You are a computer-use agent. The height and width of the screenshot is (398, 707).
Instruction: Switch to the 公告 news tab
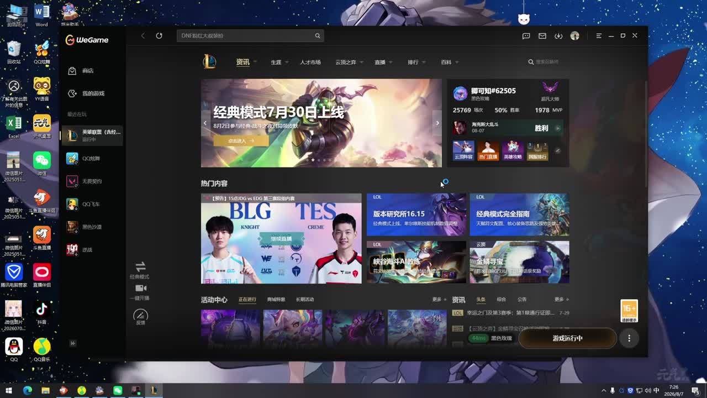(x=522, y=300)
